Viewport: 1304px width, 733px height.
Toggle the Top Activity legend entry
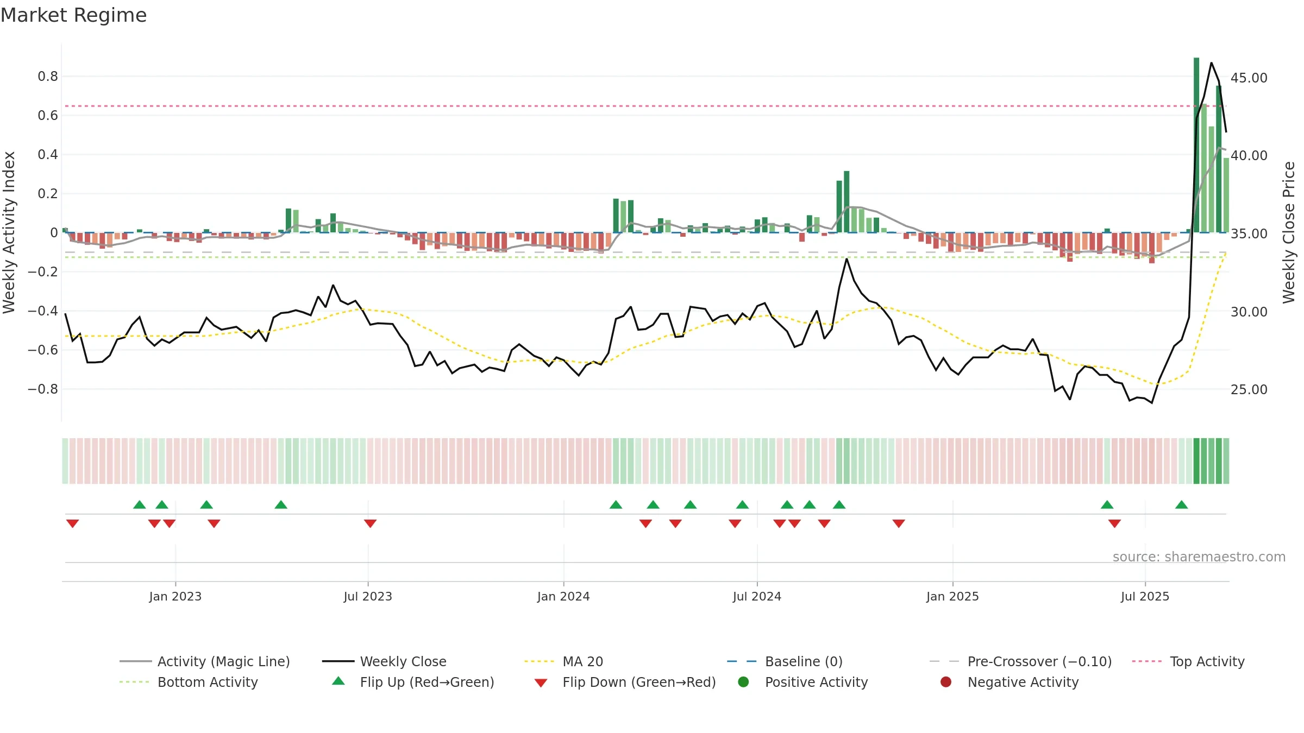pyautogui.click(x=1188, y=661)
